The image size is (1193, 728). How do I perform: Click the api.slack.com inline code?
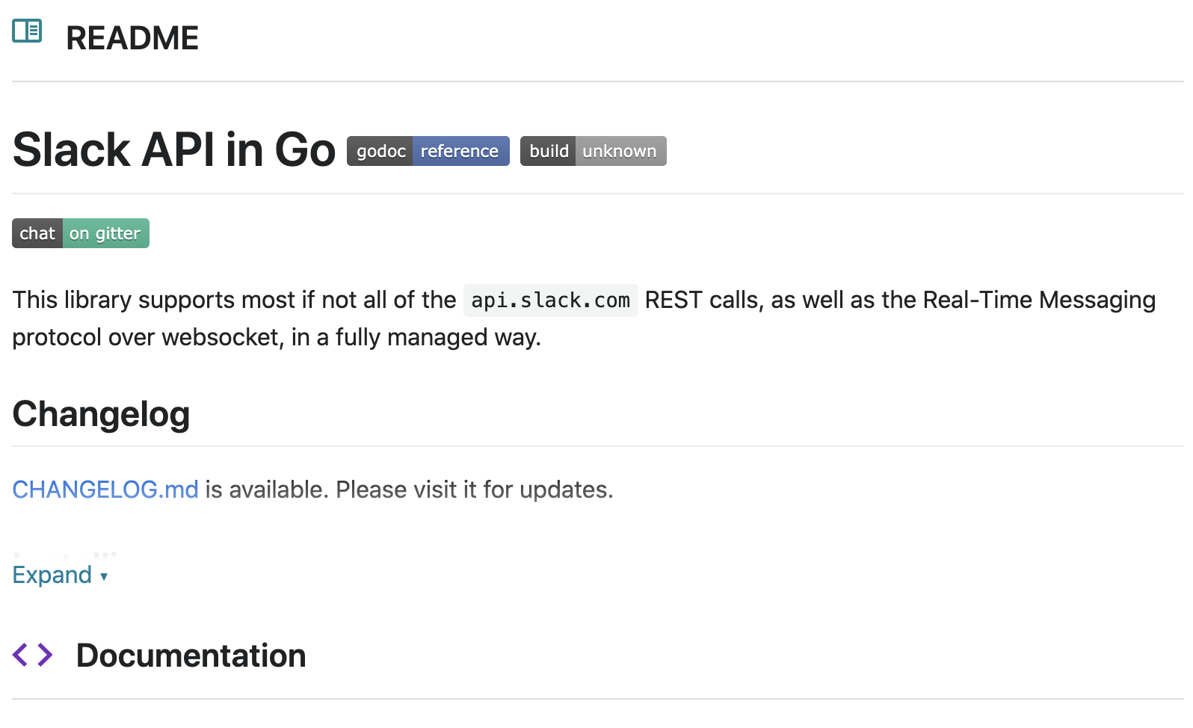click(550, 300)
